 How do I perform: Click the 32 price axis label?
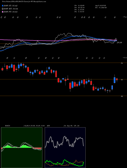pos(122,80)
